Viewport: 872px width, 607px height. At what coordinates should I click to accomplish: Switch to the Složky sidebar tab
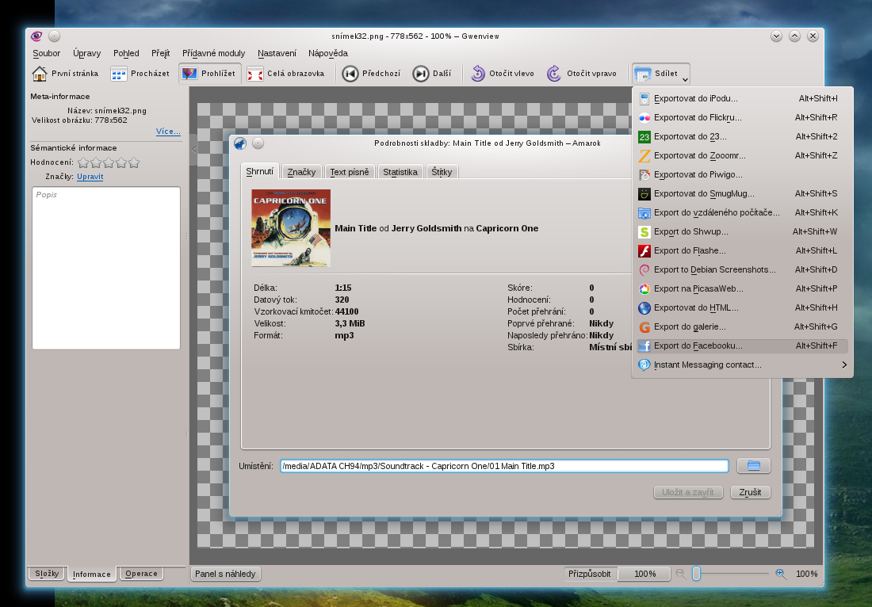[47, 574]
